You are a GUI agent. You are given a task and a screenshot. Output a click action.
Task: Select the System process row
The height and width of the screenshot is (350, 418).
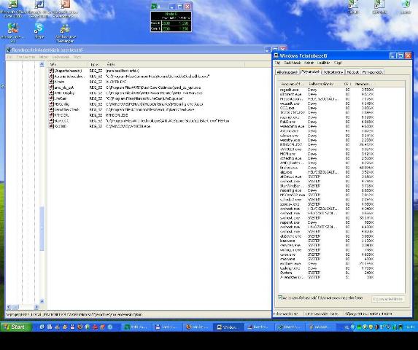[x=327, y=273]
